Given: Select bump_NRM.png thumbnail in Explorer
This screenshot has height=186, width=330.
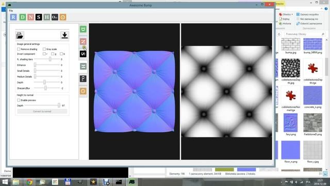Looking at the screenshot, I should (313, 44).
